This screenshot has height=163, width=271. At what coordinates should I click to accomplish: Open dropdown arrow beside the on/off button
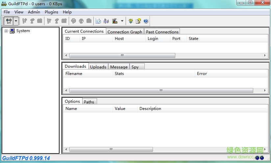[x=16, y=21]
